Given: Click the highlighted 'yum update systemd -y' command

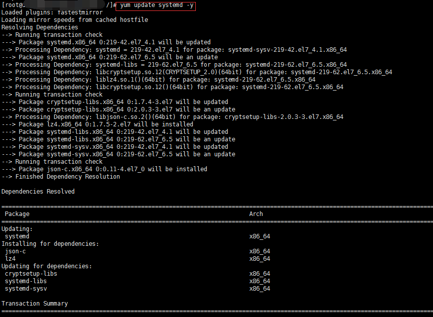Looking at the screenshot, I should (x=156, y=5).
